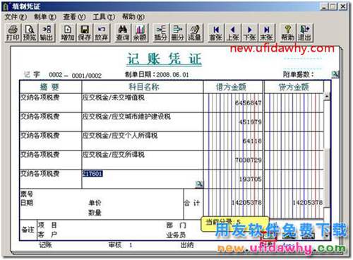Jump to last voucher with 末张
The image size is (353, 260).
pos(267,33)
